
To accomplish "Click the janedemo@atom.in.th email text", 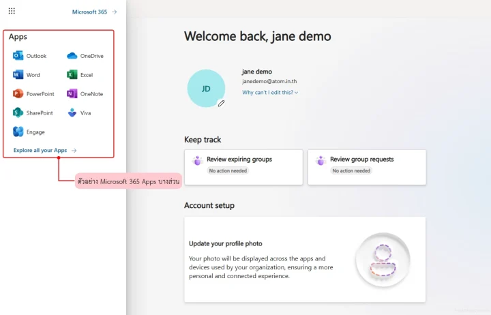I will click(269, 81).
